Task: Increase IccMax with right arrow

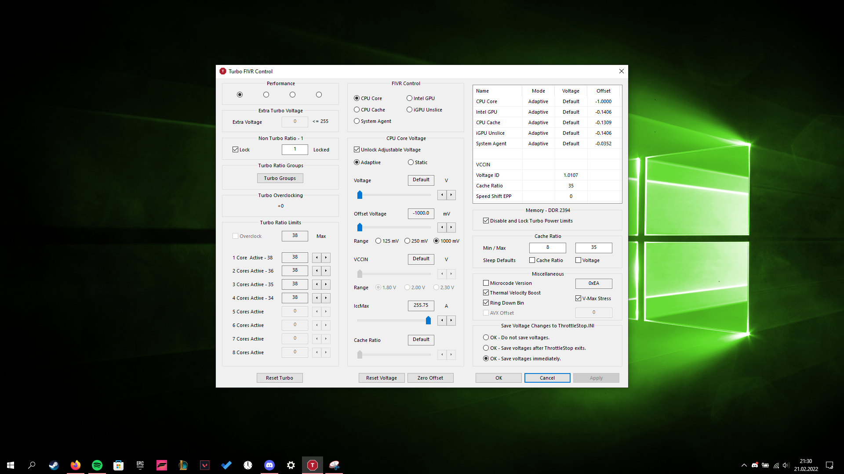Action: point(451,320)
